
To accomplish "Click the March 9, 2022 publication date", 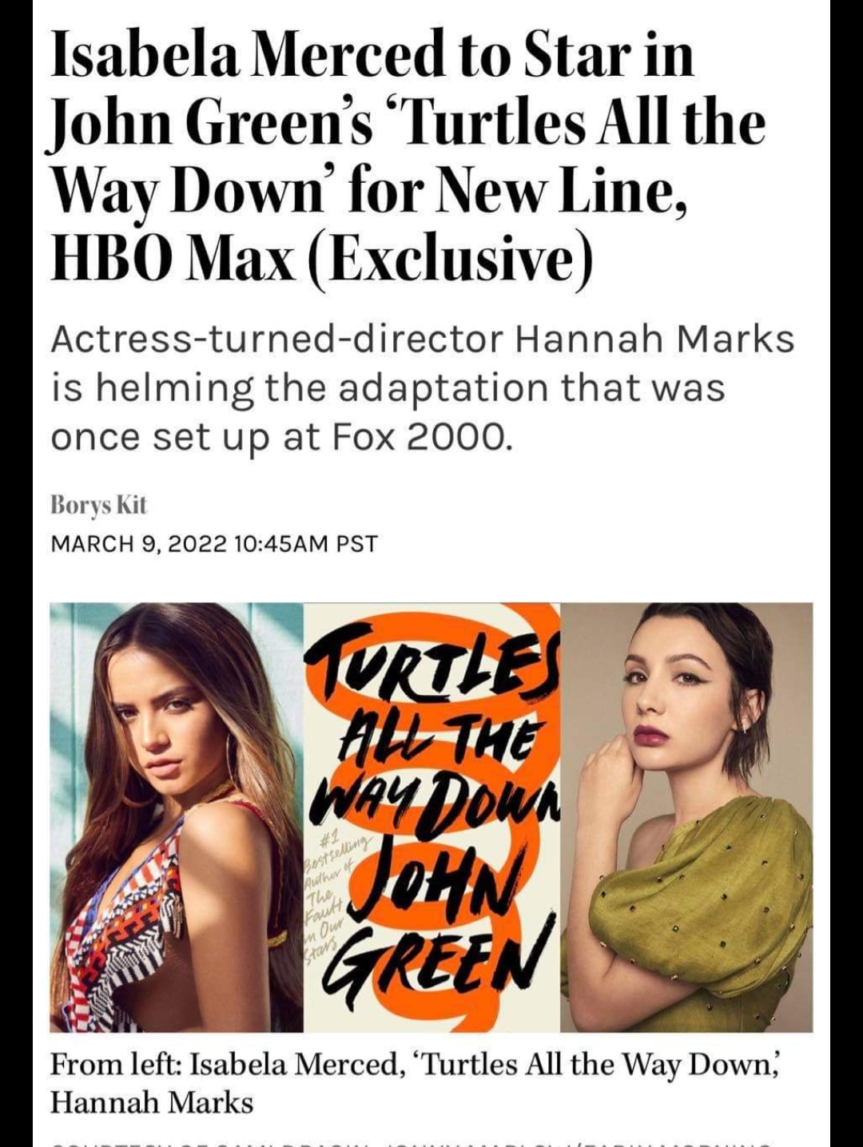I will pos(140,544).
